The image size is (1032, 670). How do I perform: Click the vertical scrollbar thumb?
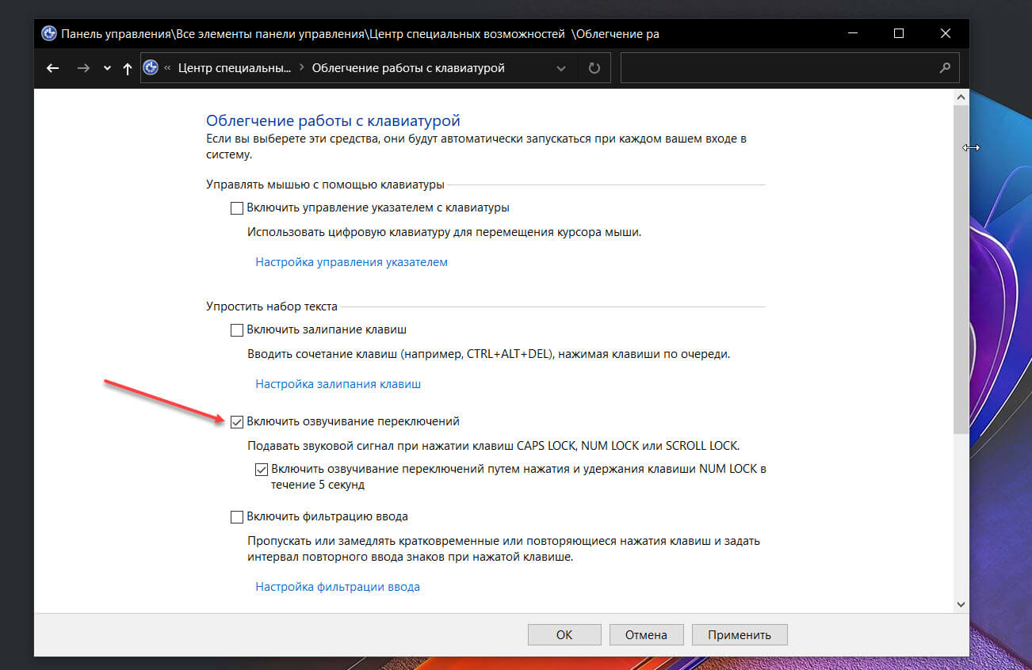pyautogui.click(x=961, y=269)
